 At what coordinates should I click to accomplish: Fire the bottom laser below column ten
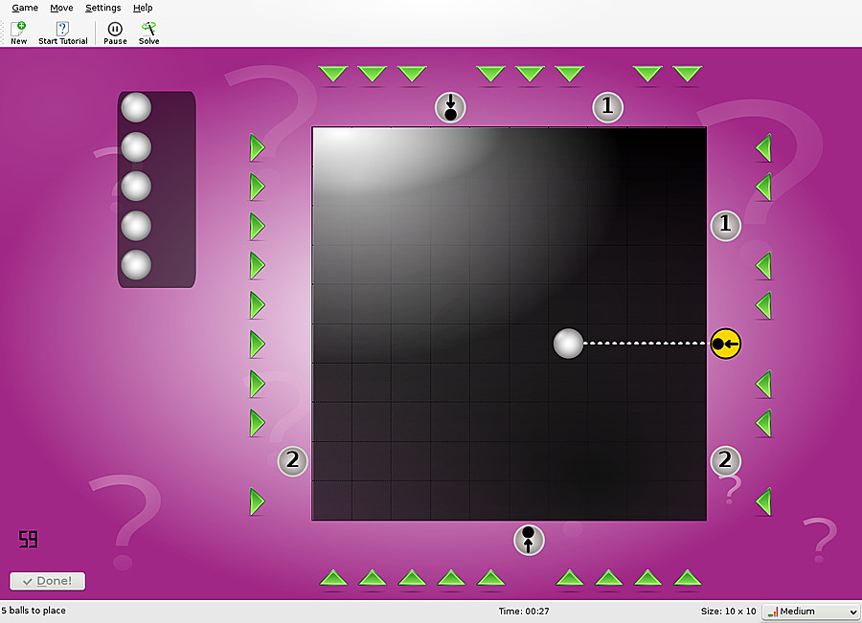(687, 578)
